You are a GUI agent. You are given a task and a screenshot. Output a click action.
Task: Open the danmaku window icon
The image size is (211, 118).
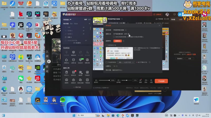pos(66,81)
